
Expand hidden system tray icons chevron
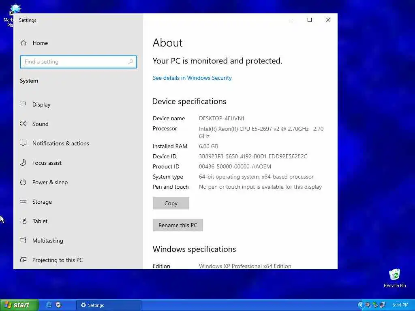(x=360, y=305)
